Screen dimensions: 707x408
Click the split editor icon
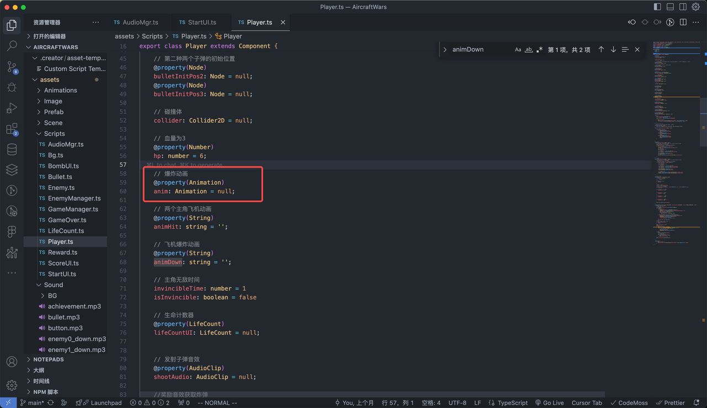click(x=683, y=22)
